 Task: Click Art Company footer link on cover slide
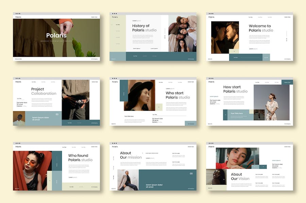click(95, 59)
